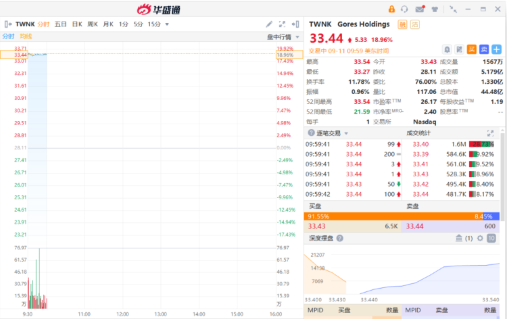
Task: Click the 融 margin badge
Action: 402,24
